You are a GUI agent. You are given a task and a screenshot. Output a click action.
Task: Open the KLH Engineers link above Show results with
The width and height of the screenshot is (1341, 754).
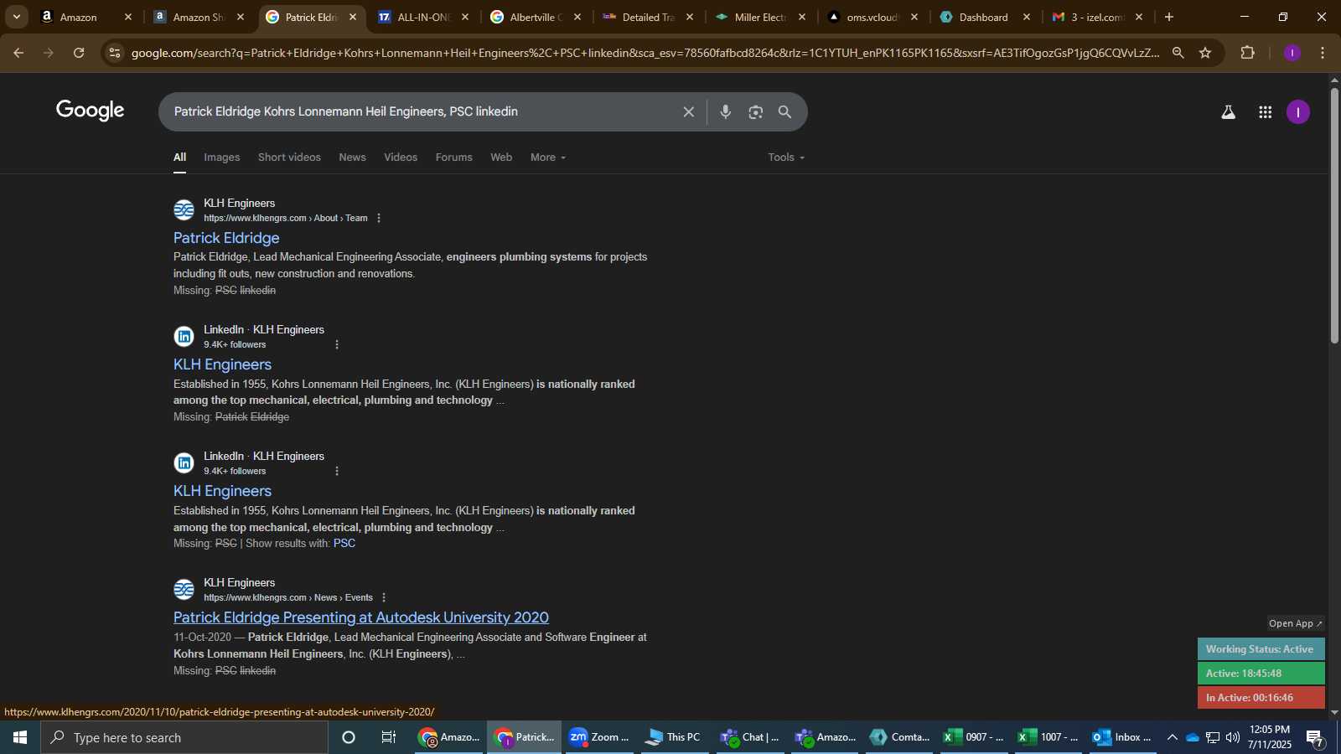tap(222, 491)
